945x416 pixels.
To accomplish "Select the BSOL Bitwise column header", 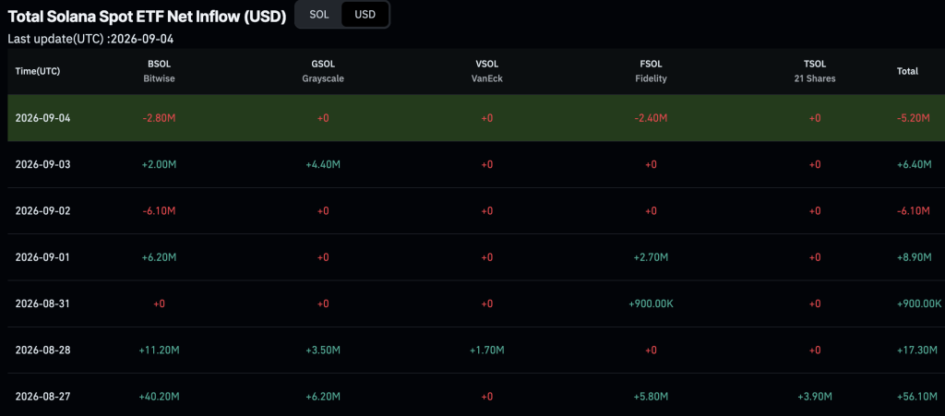I will (159, 71).
